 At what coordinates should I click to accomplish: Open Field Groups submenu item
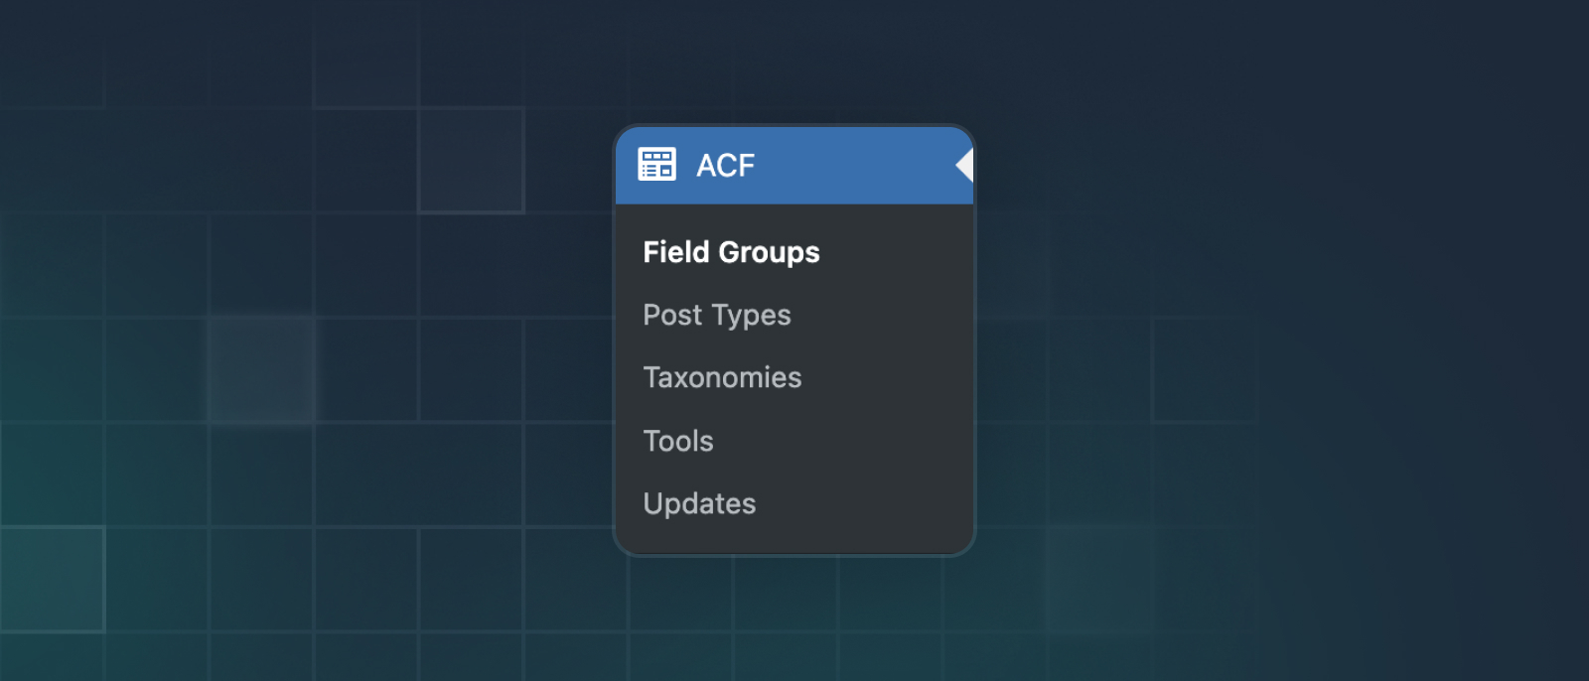pos(731,252)
